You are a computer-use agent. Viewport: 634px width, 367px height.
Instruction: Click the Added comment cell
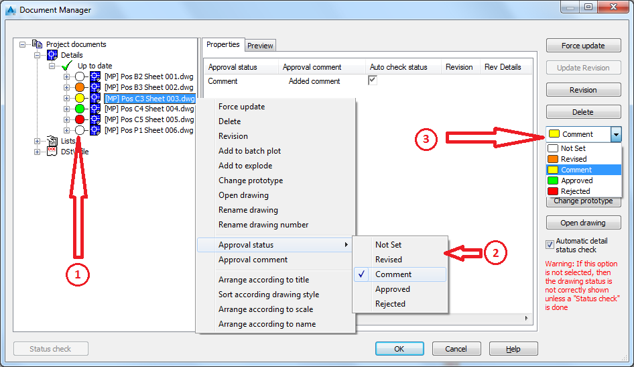[314, 81]
